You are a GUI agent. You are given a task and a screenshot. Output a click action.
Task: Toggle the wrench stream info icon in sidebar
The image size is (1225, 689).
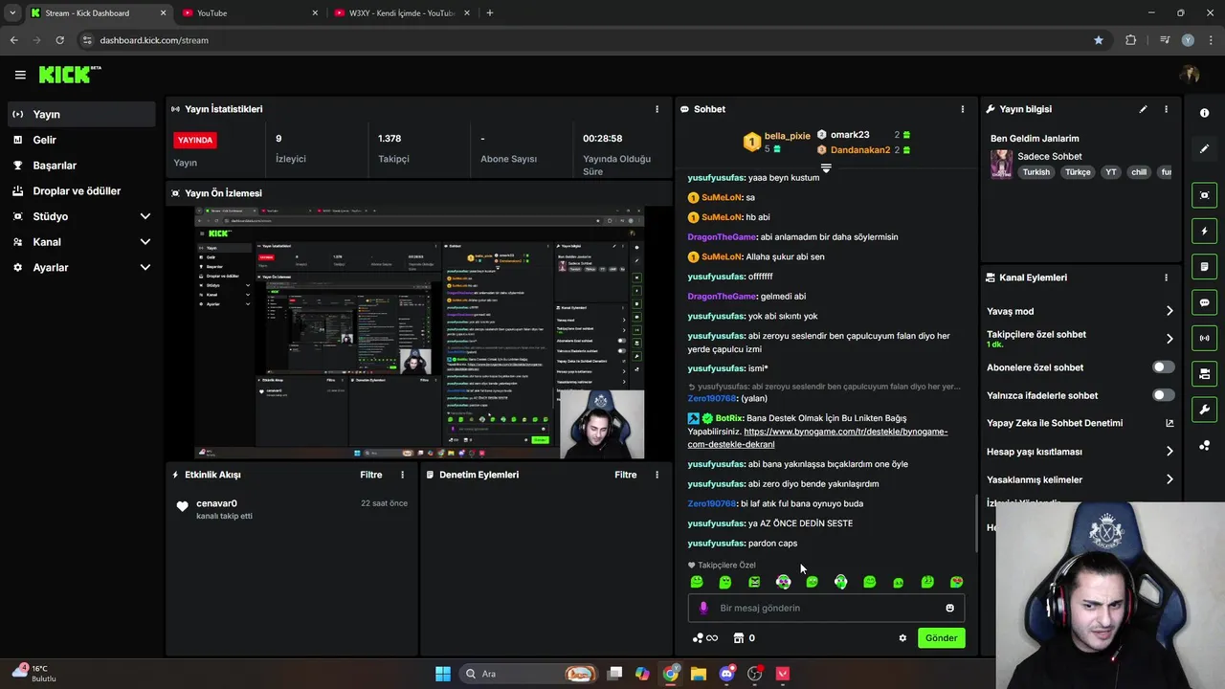(x=1204, y=410)
